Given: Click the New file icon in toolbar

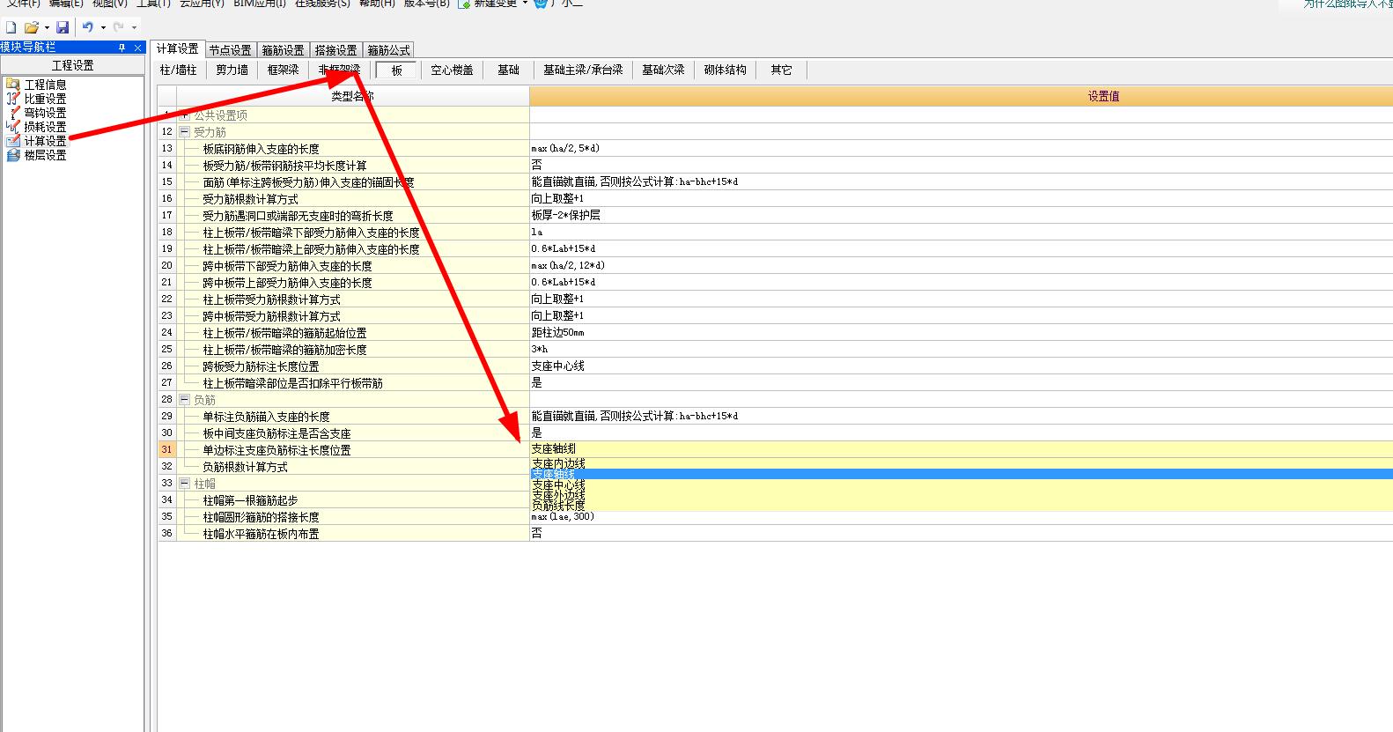Looking at the screenshot, I should click(x=11, y=27).
